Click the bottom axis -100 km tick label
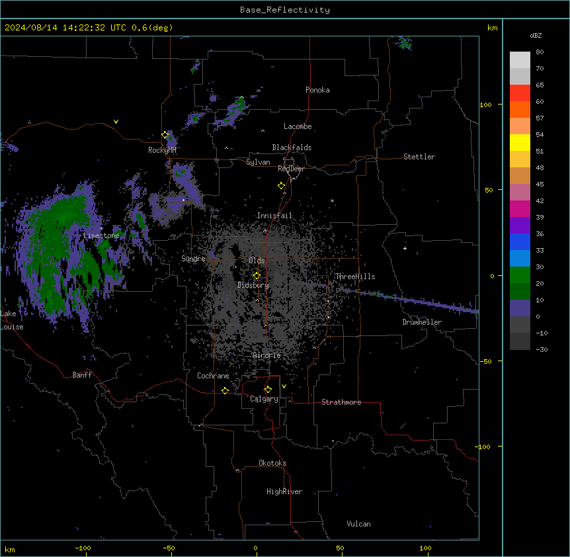This screenshot has height=557, width=570. click(x=83, y=548)
